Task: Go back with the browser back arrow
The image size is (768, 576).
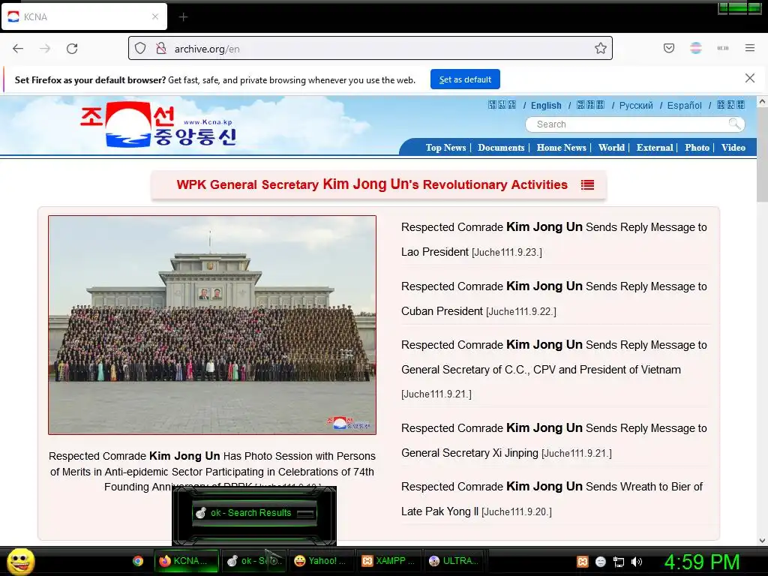Action: click(18, 49)
